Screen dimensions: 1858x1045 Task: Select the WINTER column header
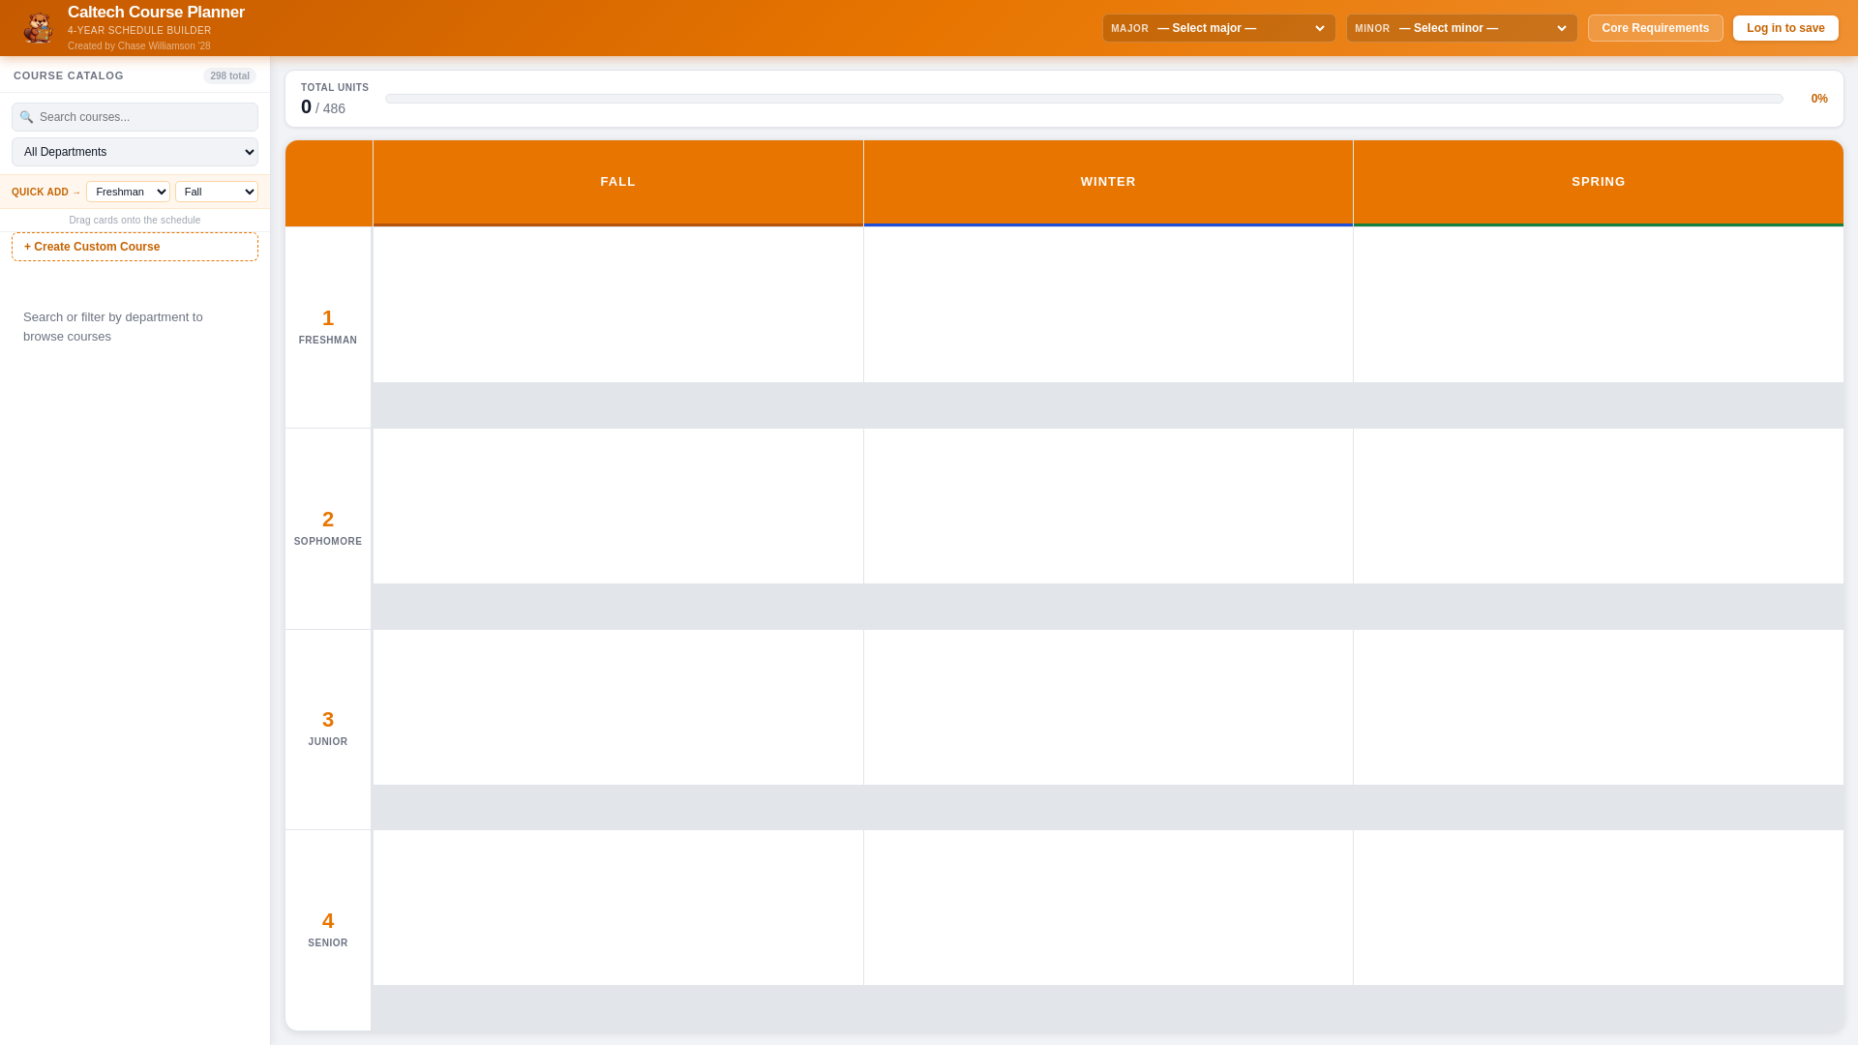click(1108, 182)
